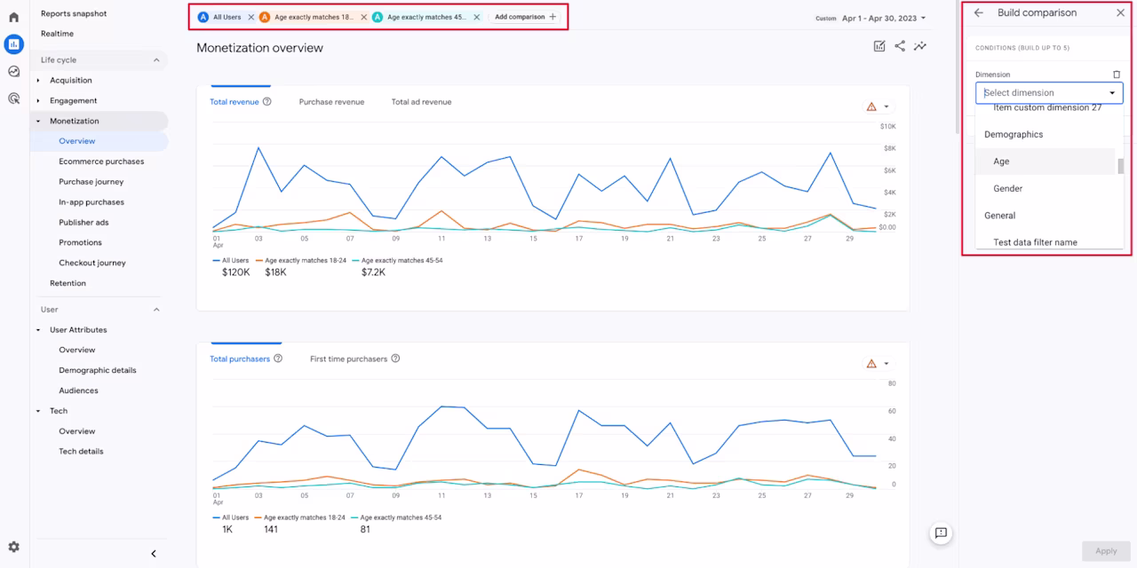Viewport: 1137px width, 568px height.
Task: Click the feedback chat bubble icon
Action: click(941, 533)
